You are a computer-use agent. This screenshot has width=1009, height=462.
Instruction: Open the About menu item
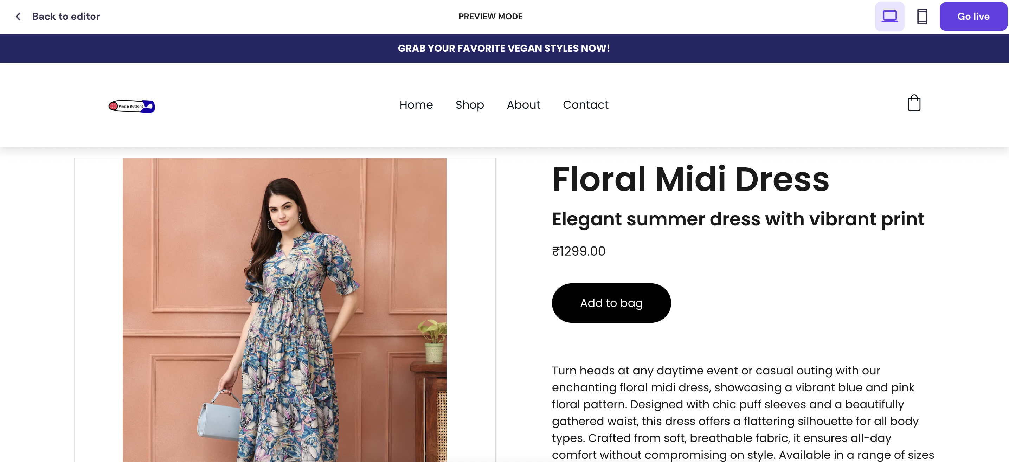coord(523,105)
